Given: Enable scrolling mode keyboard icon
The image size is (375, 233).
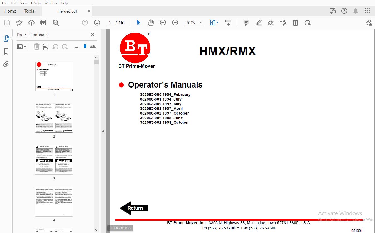Looking at the screenshot, I should pyautogui.click(x=228, y=23).
